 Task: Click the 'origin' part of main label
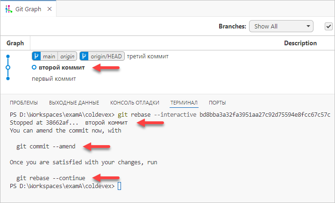coord(67,56)
